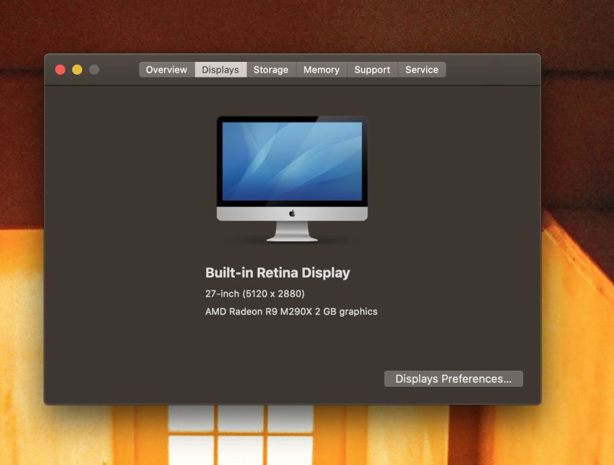
Task: Close the About This Mac window
Action: tap(61, 70)
